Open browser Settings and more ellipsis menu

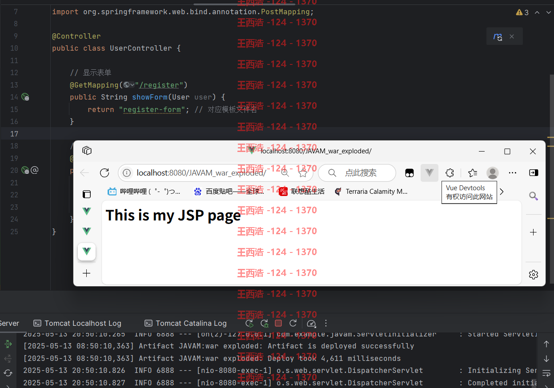513,173
